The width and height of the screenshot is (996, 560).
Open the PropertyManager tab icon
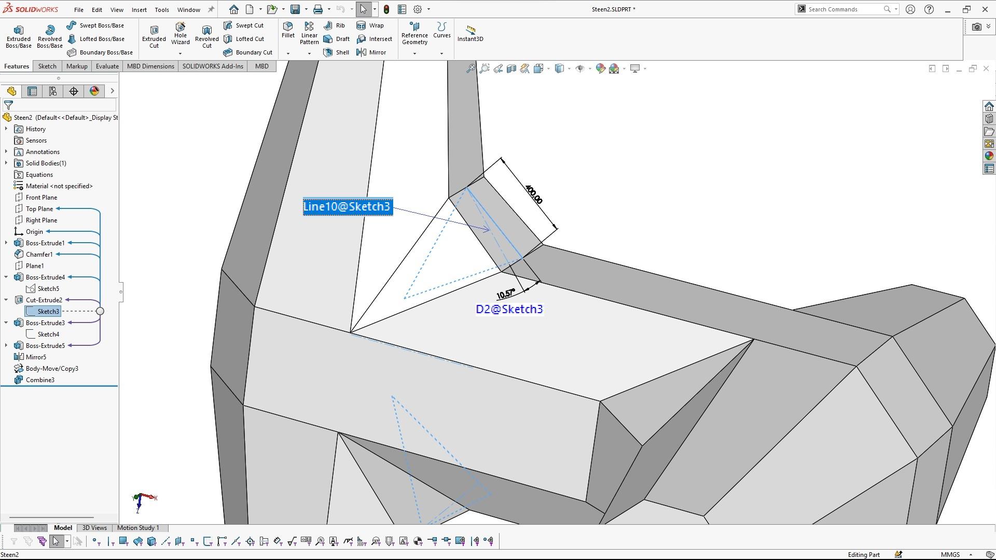[x=32, y=91]
